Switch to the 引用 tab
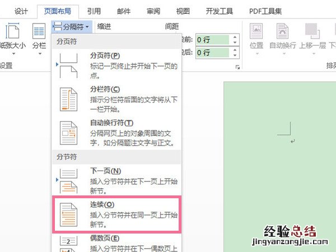 [94, 11]
